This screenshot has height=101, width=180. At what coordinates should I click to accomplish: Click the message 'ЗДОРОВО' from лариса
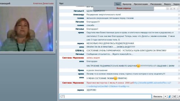(91, 90)
